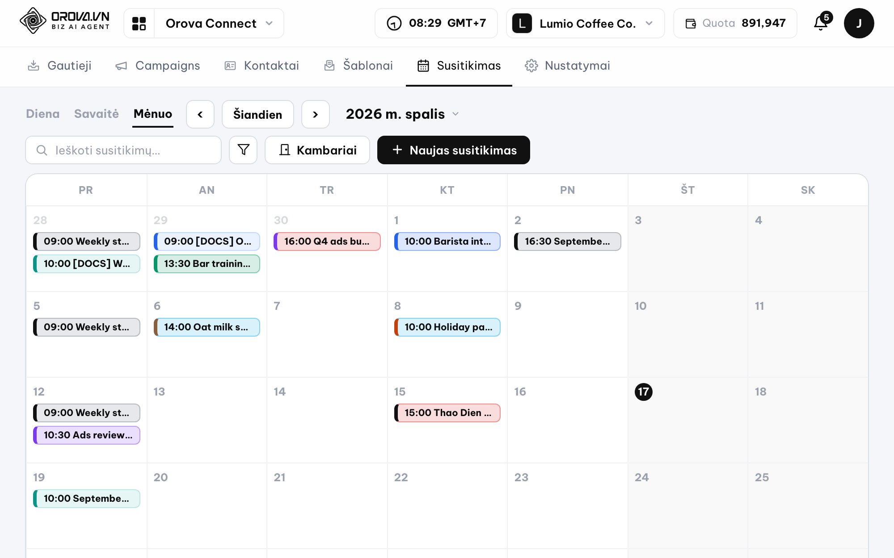Open 2026 m. spalis month picker
Screen dimensions: 894x558
click(x=402, y=114)
